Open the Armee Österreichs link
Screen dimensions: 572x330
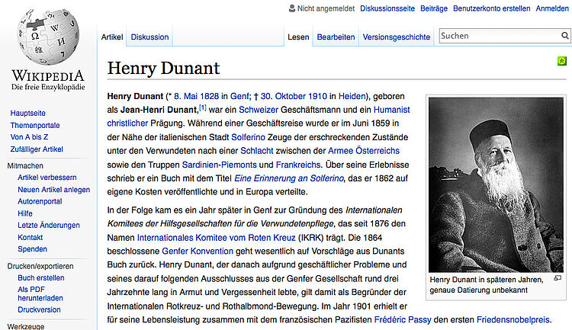pyautogui.click(x=364, y=151)
